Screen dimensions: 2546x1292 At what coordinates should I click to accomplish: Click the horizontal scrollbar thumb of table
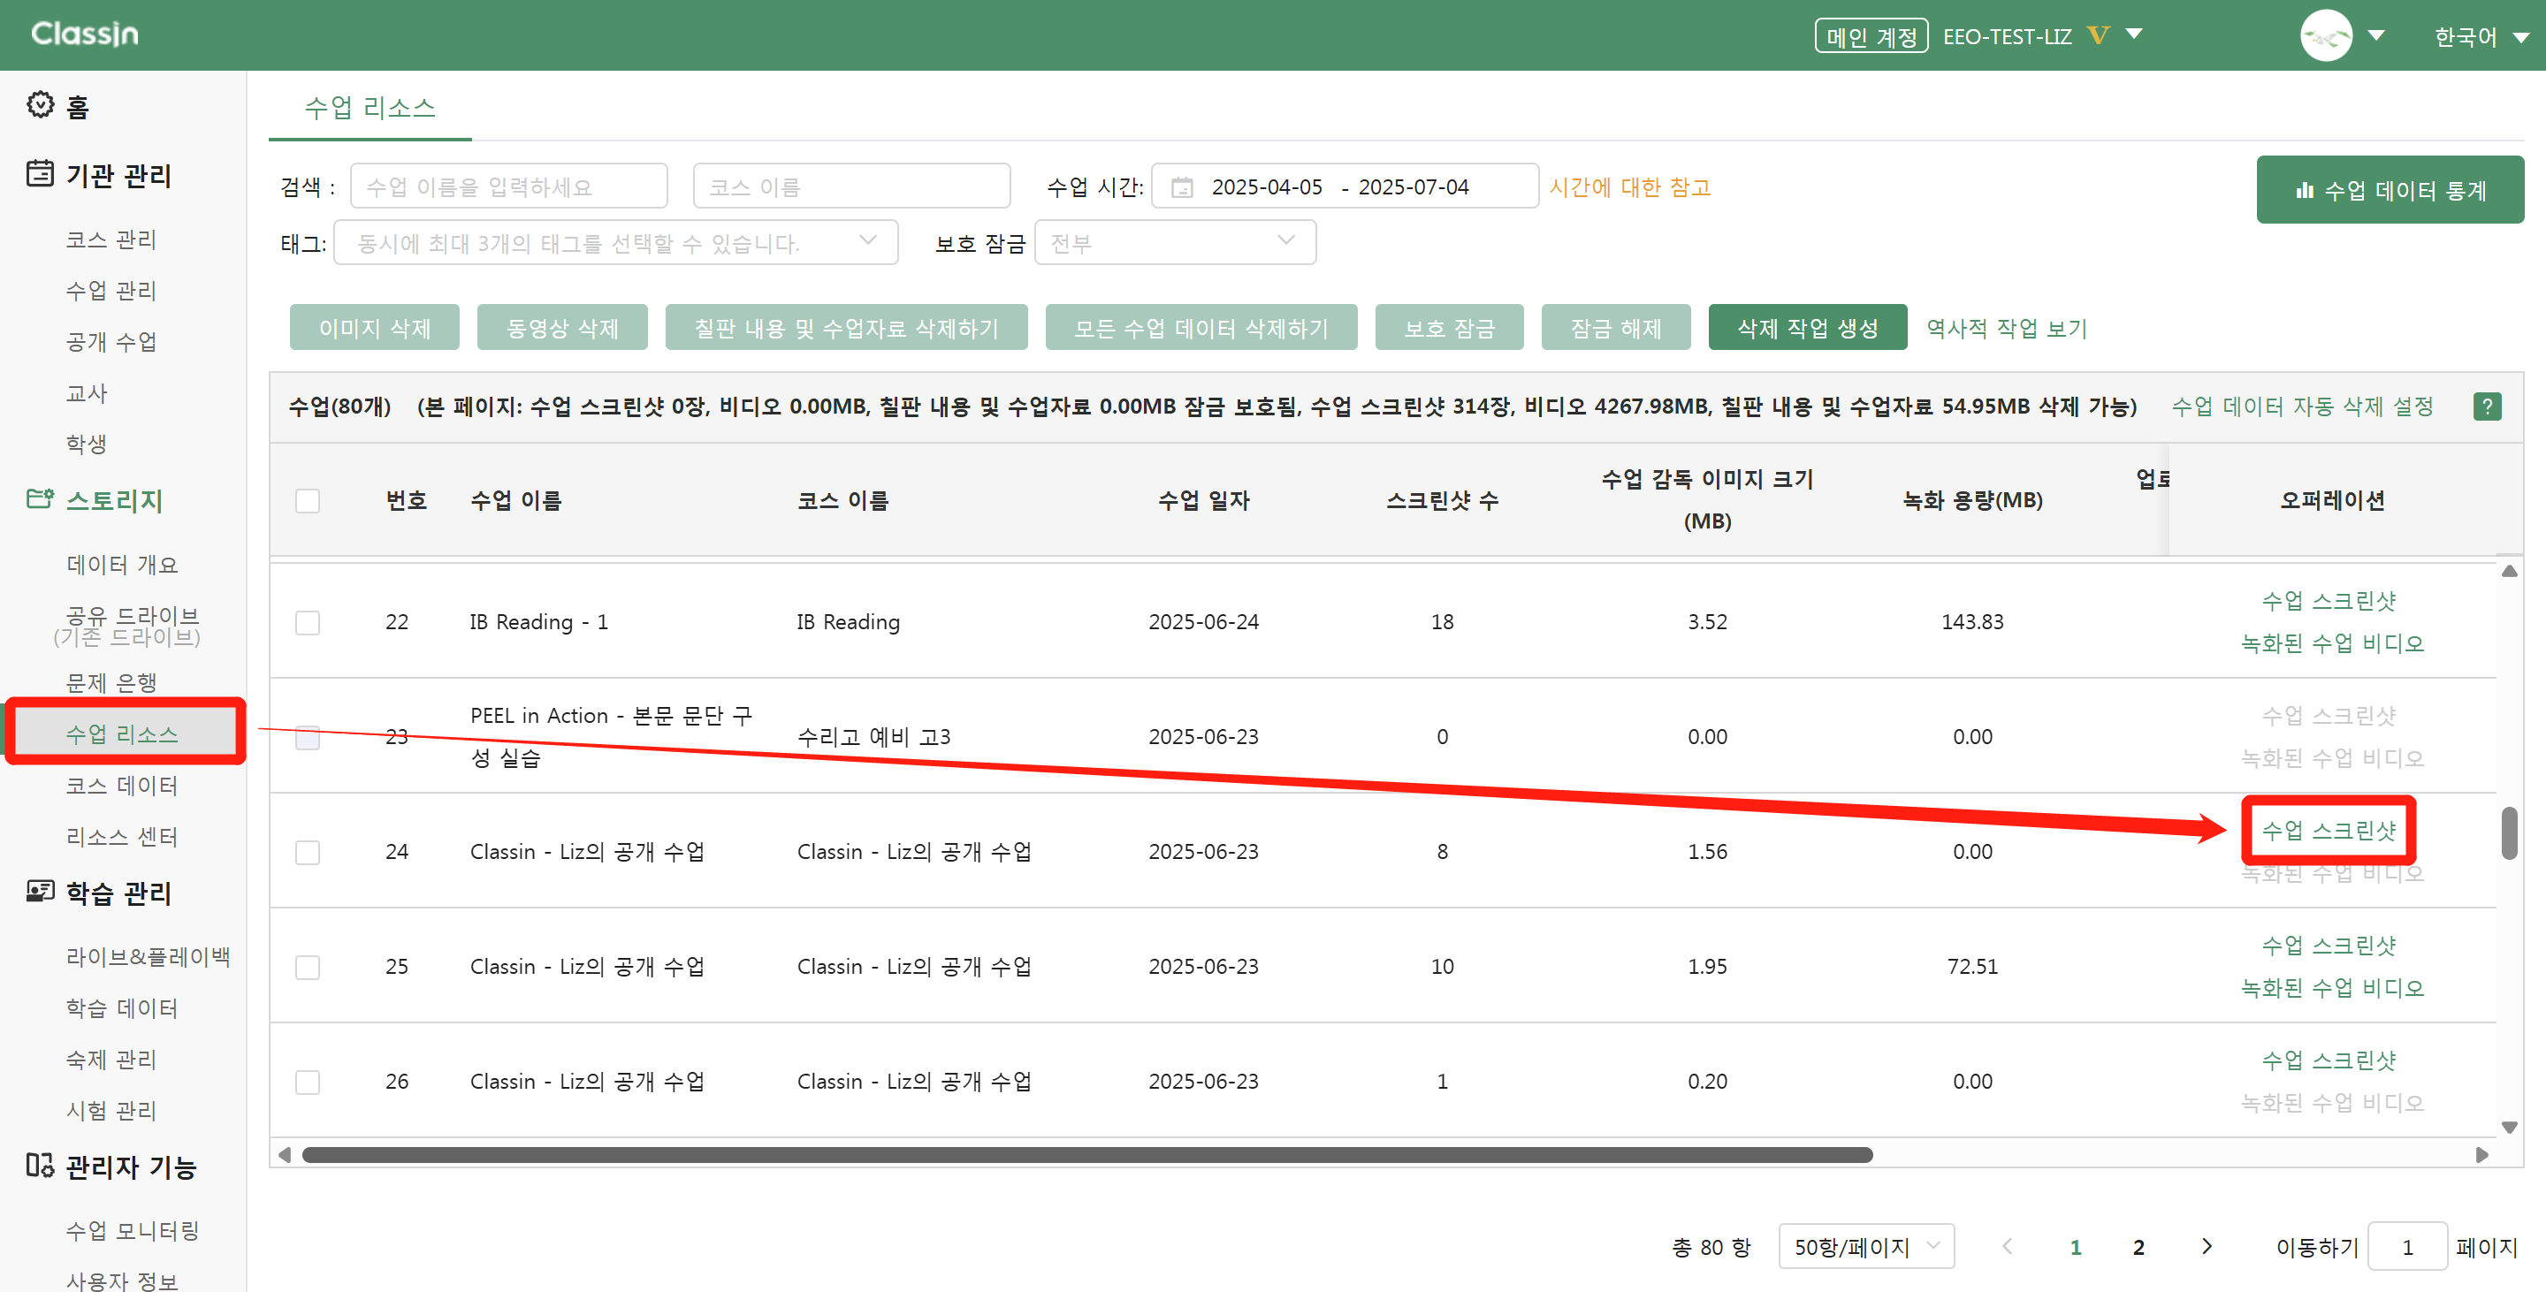point(1087,1155)
